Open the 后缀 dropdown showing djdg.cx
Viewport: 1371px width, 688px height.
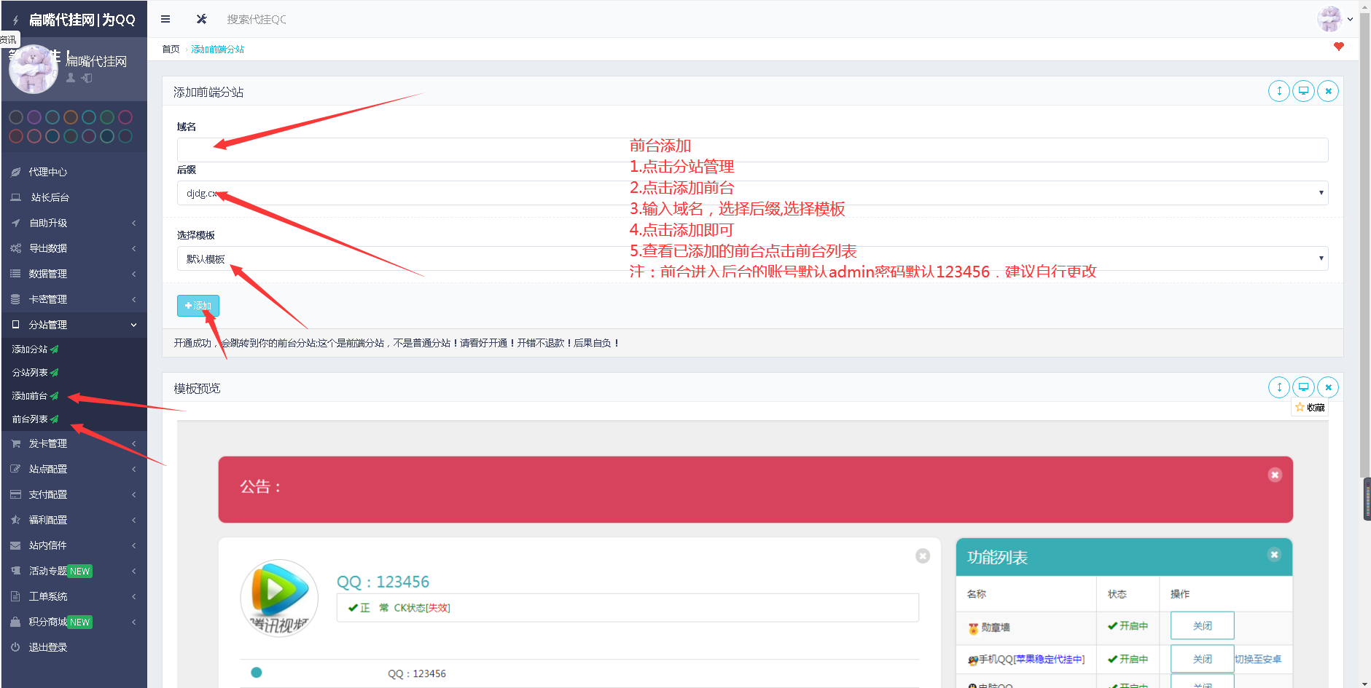pos(752,193)
